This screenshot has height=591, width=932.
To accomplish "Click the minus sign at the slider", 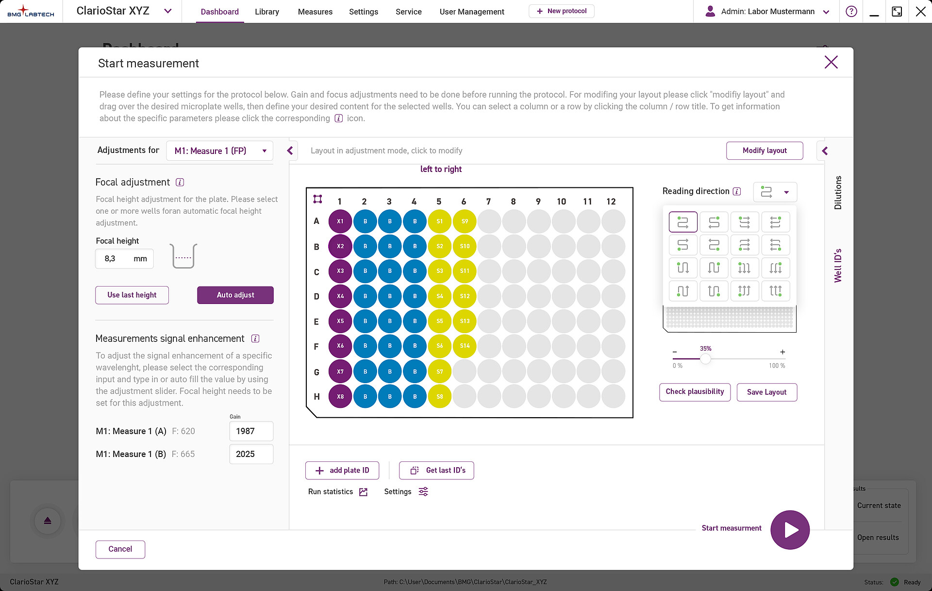I will [675, 352].
